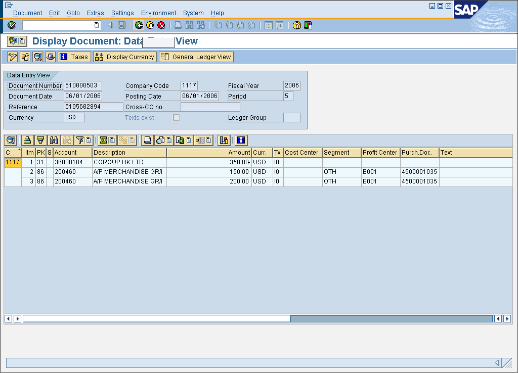Click the Reference field 5105602894

click(93, 107)
